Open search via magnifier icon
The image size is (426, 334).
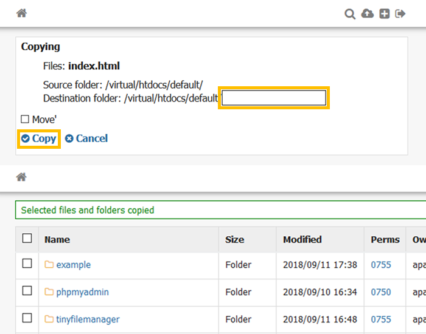click(350, 13)
